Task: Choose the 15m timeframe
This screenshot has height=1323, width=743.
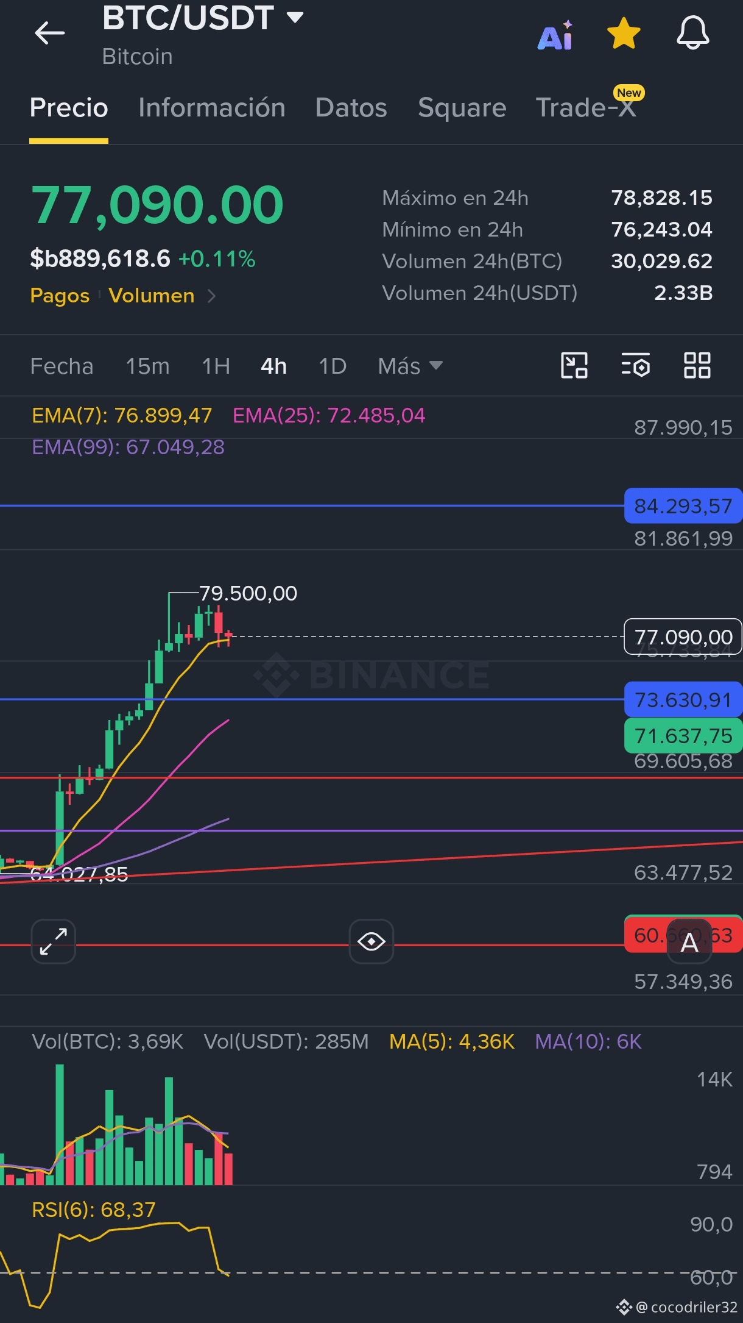Action: point(147,366)
